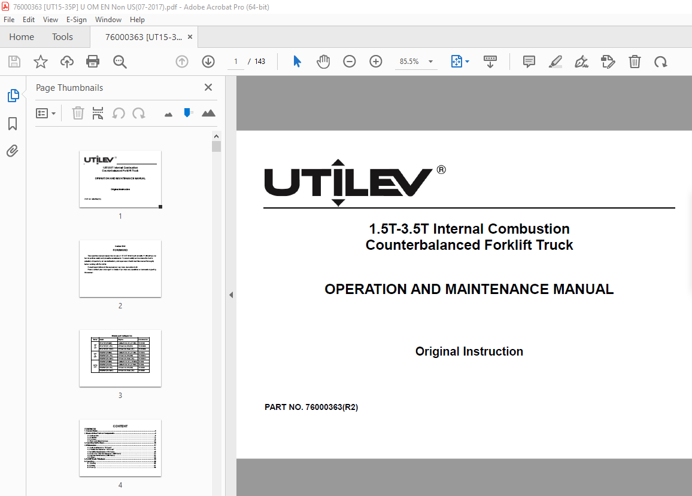Click the 'Original Instruction' text
The image size is (692, 496).
(469, 351)
